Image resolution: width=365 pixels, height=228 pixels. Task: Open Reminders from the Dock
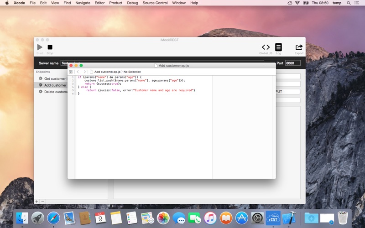coord(132,218)
